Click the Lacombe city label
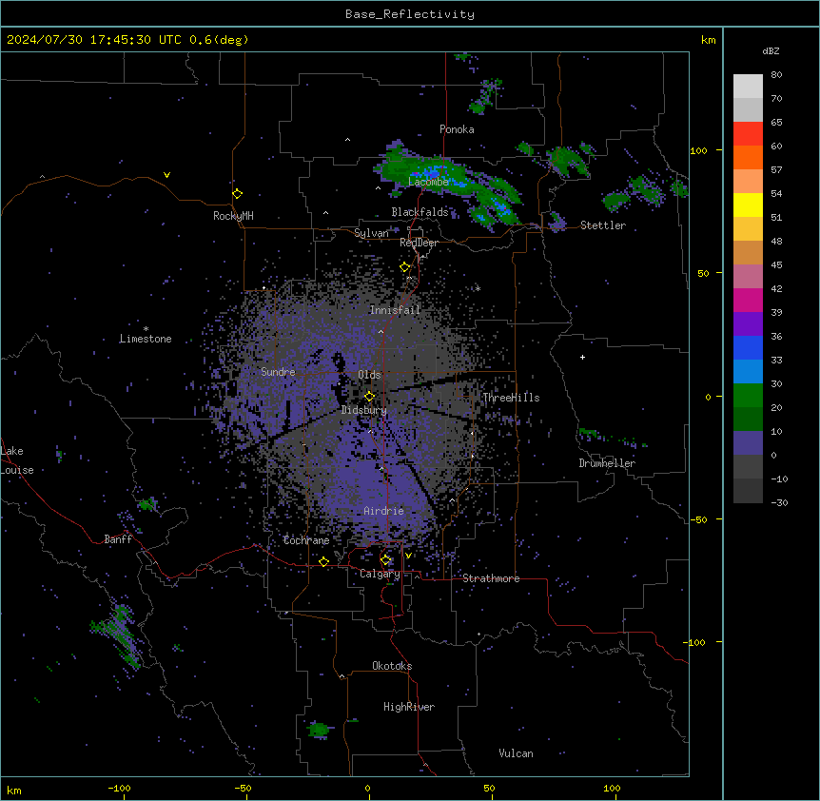820x801 pixels. click(x=428, y=182)
